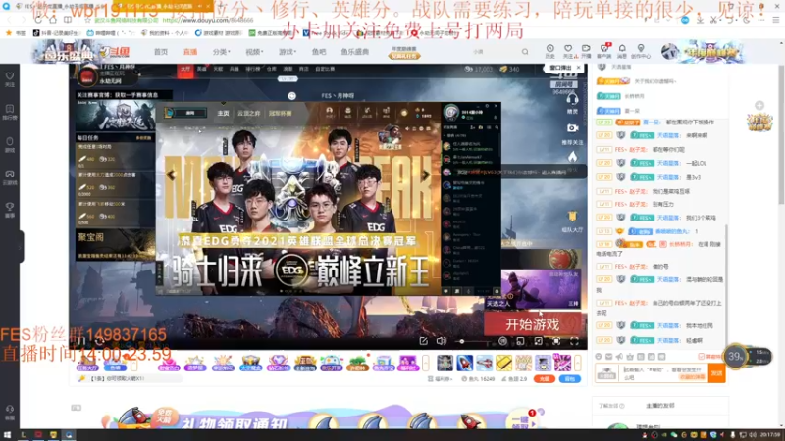The width and height of the screenshot is (785, 441).
Task: Click the add plus icon right of chat
Action: click(759, 105)
